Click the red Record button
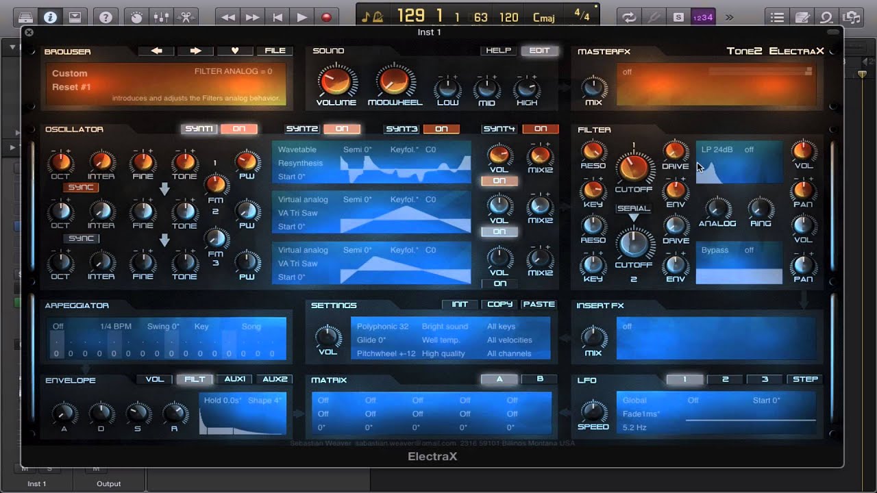The height and width of the screenshot is (493, 877). click(x=326, y=17)
